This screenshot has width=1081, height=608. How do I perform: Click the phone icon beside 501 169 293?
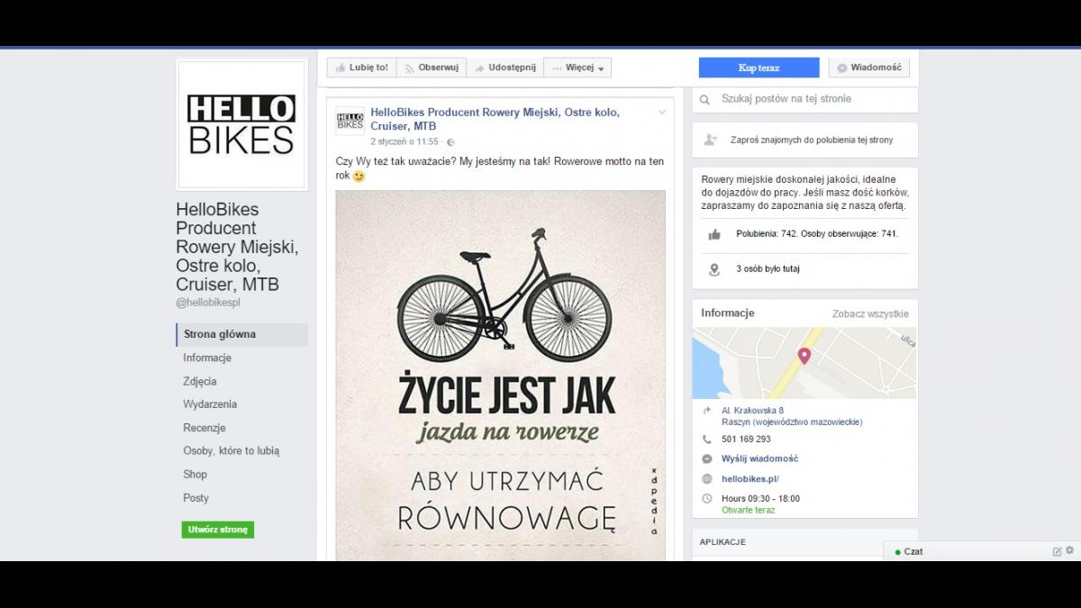(707, 440)
